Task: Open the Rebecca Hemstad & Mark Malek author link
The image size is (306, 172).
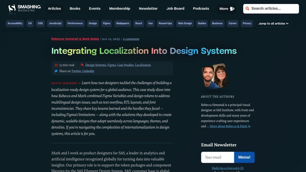Action: coord(75,39)
